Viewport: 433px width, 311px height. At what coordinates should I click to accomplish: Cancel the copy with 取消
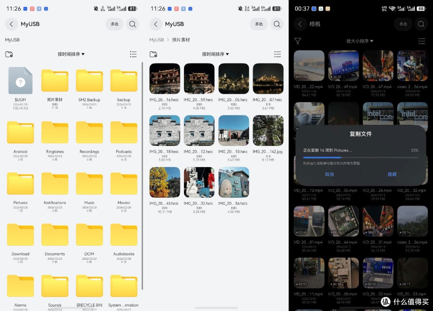tap(330, 174)
